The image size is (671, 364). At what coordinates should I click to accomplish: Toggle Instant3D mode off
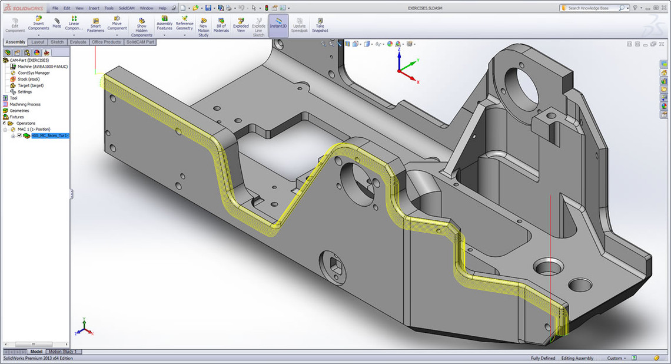tap(278, 24)
